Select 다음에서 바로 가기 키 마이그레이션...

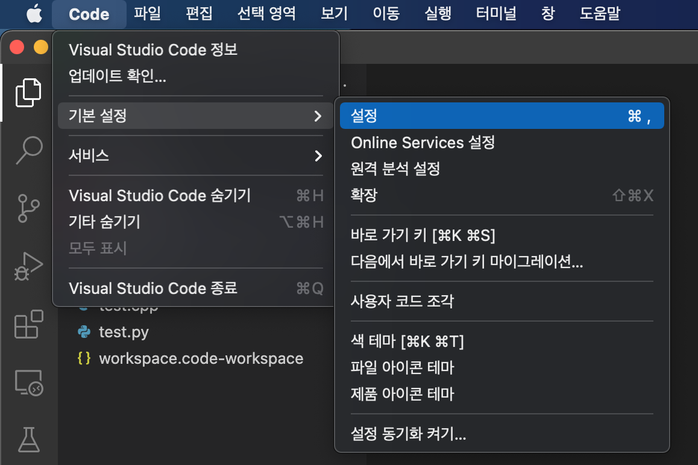(501, 261)
